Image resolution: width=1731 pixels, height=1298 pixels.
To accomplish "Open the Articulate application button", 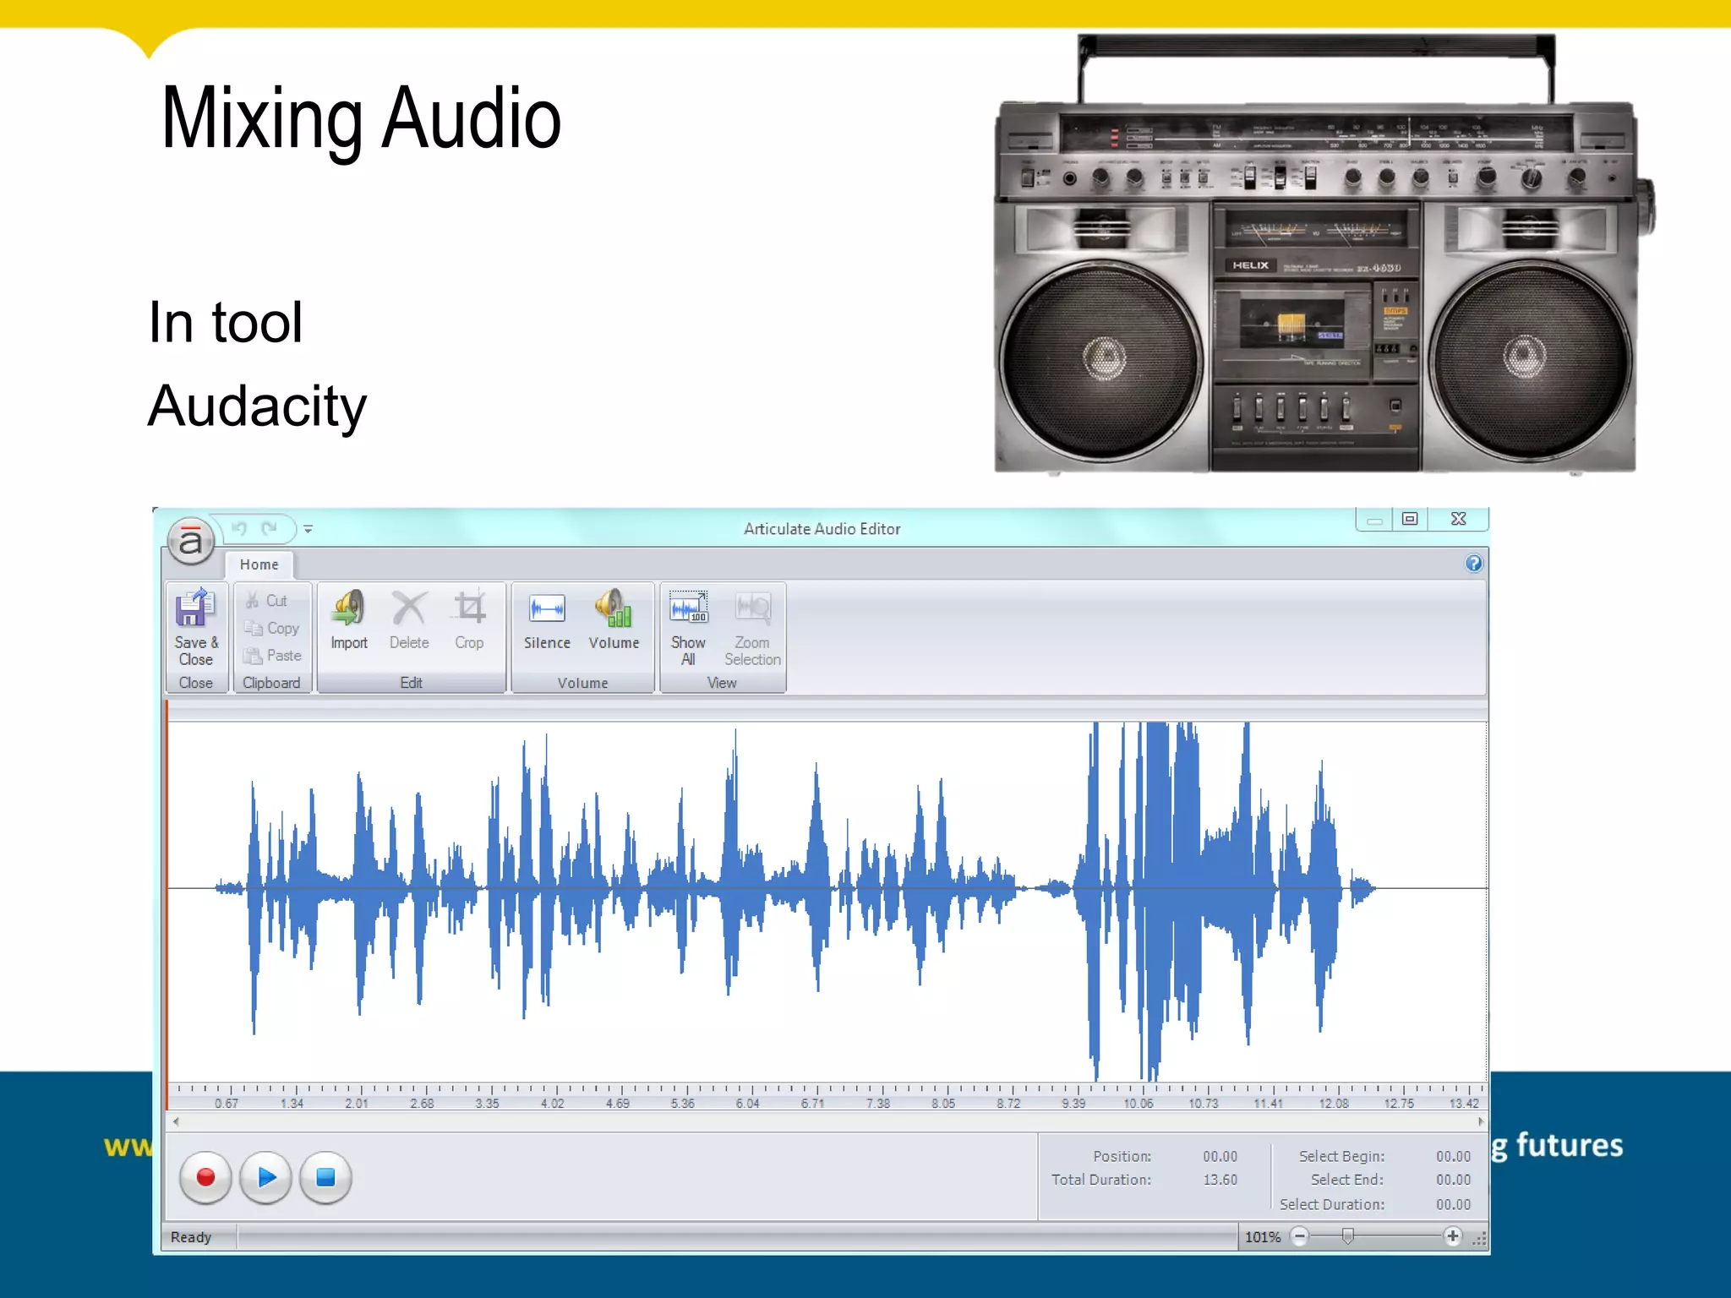I will pos(191,542).
